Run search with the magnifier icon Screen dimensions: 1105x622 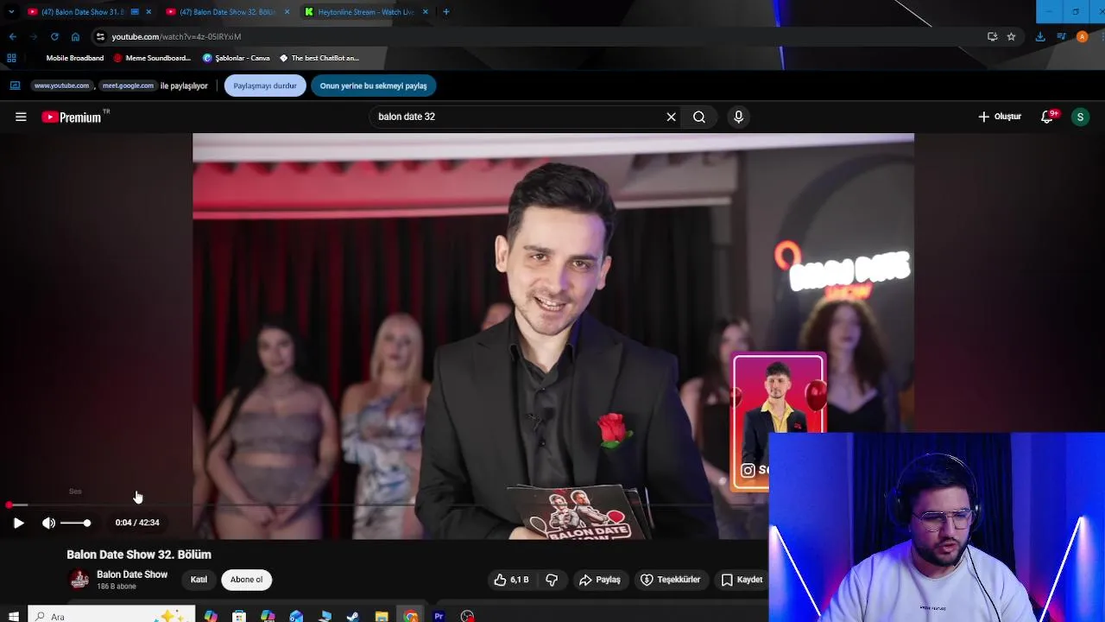pos(699,117)
